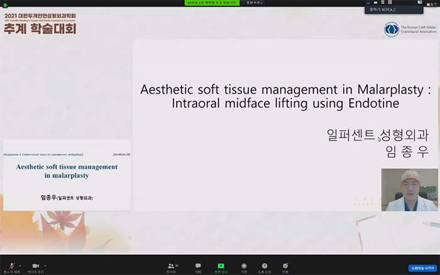Screen dimensions: 440x275
Task: Switch video panel to single speaker thumbnail
Action: coord(375,3)
